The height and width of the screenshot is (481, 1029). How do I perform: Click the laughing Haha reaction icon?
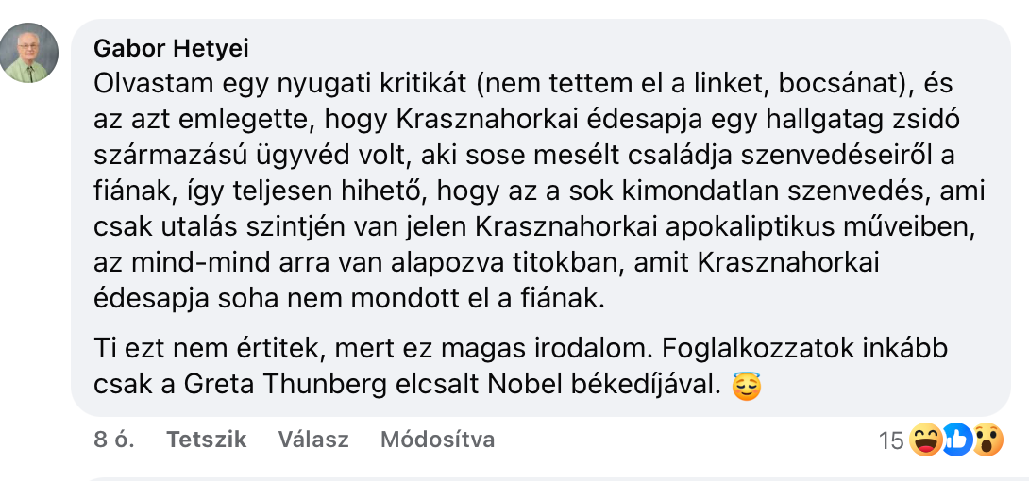click(925, 440)
